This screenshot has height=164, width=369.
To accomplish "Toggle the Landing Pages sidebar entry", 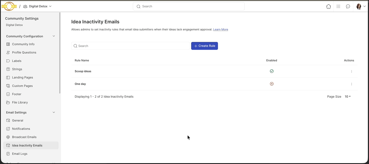I will coord(22,77).
